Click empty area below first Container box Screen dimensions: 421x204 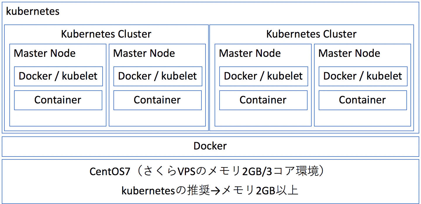(58, 118)
